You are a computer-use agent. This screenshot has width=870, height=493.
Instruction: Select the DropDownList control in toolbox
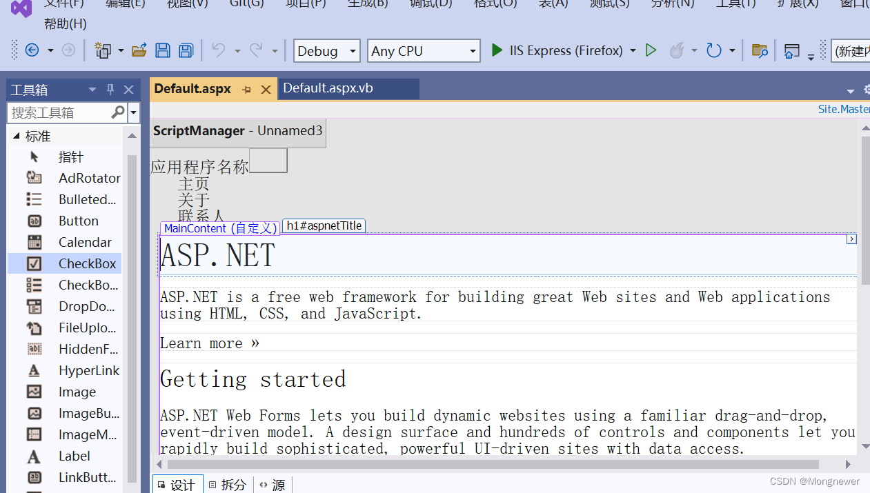(65, 306)
